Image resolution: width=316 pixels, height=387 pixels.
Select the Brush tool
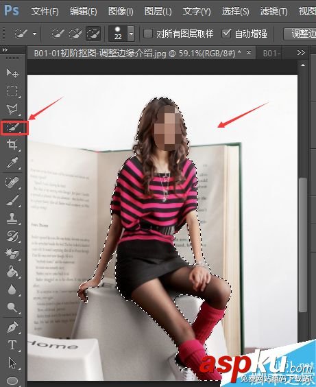click(12, 200)
